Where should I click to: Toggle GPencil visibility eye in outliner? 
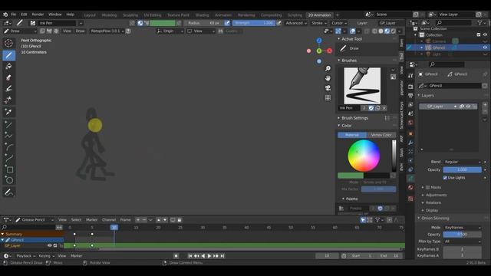pyautogui.click(x=485, y=48)
